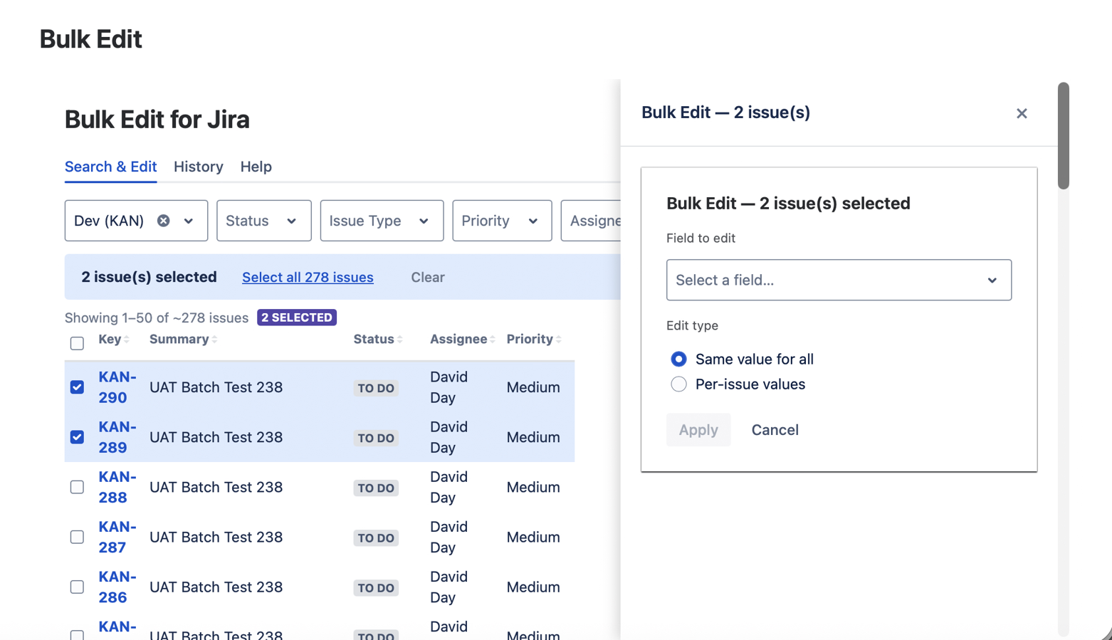The width and height of the screenshot is (1112, 640).
Task: Click David Day assignee of KAN-286
Action: click(x=449, y=587)
